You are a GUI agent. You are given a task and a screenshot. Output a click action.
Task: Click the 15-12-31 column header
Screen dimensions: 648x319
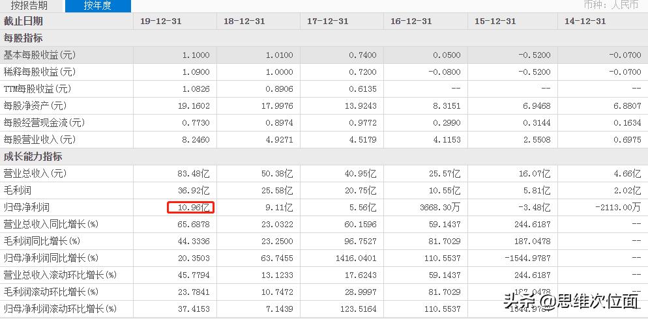pyautogui.click(x=495, y=21)
